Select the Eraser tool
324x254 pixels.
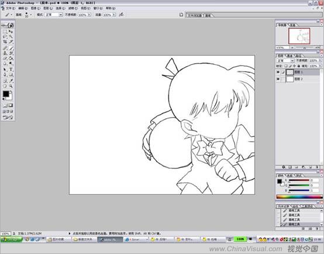(5, 59)
